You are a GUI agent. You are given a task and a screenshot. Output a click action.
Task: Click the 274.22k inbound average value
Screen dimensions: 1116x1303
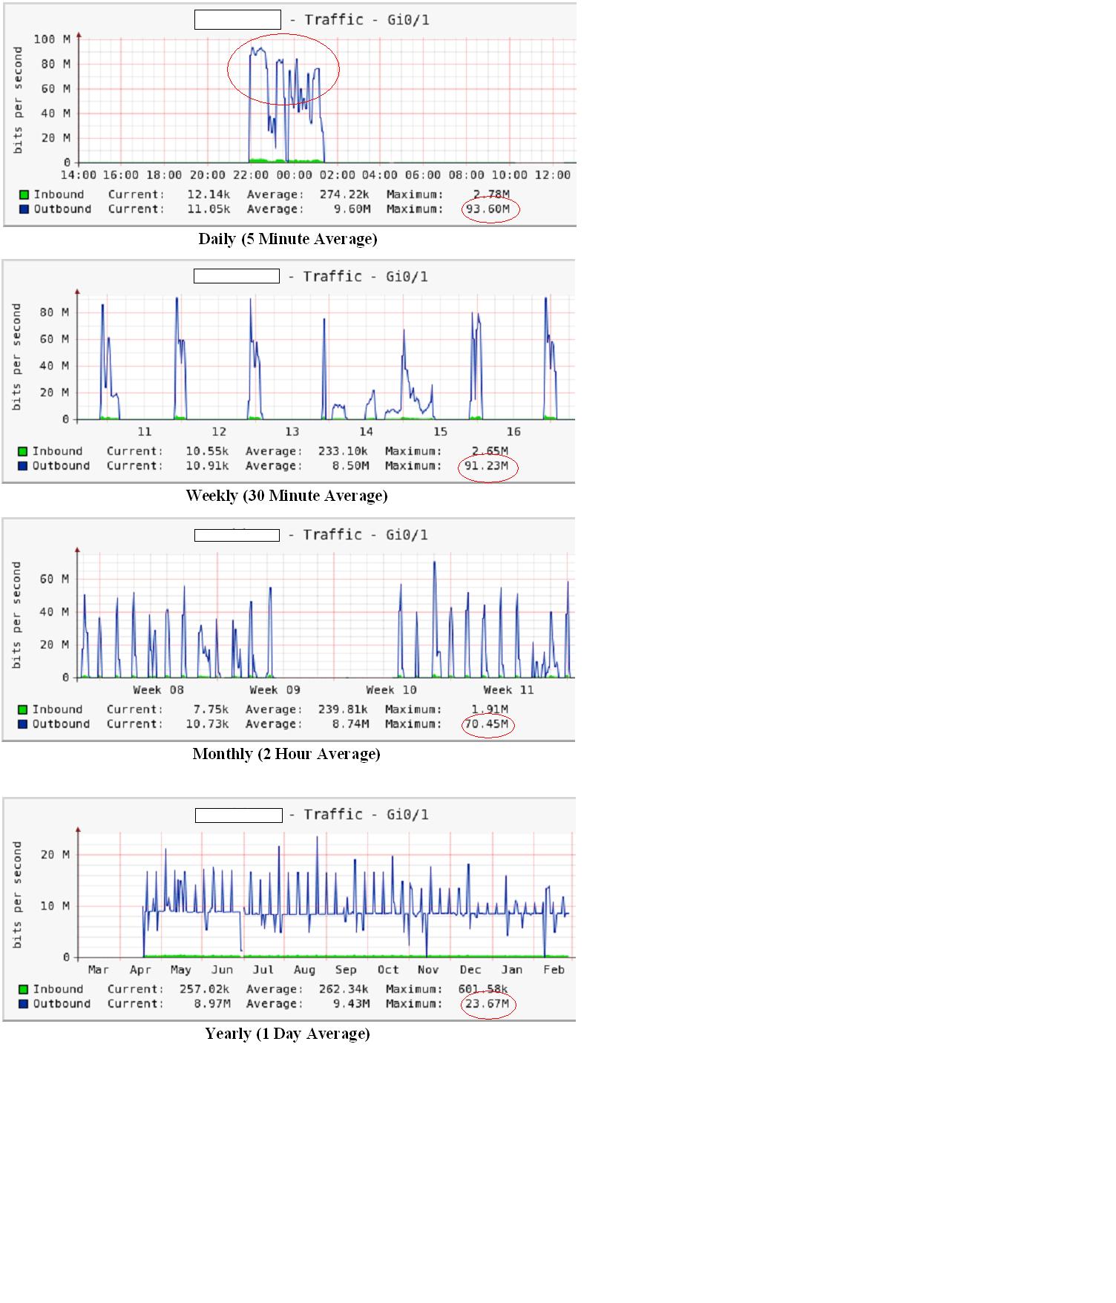[344, 195]
